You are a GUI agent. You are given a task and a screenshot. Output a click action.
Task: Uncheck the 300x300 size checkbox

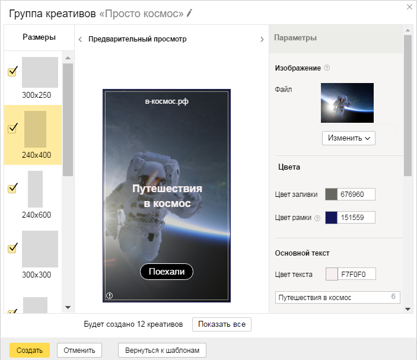point(12,248)
